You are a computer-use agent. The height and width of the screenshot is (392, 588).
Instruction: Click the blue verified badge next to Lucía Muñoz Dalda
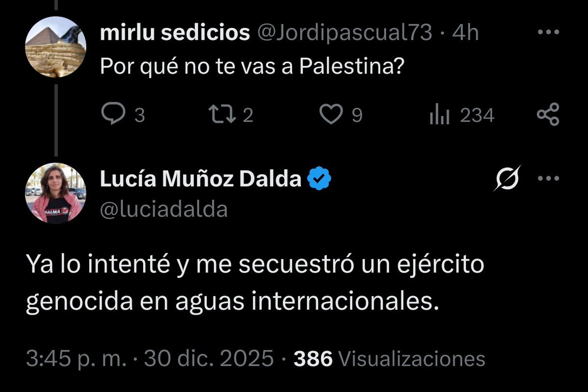click(319, 180)
